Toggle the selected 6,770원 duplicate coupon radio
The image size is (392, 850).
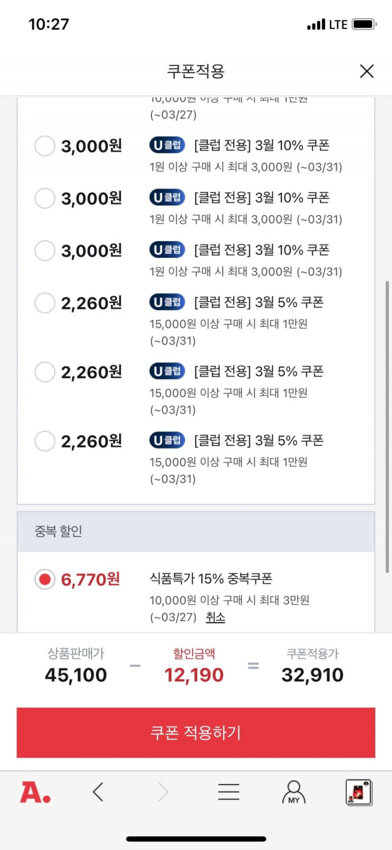[45, 580]
